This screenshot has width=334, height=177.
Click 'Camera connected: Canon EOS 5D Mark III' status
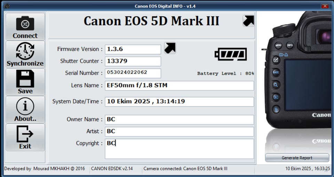pos(185,169)
